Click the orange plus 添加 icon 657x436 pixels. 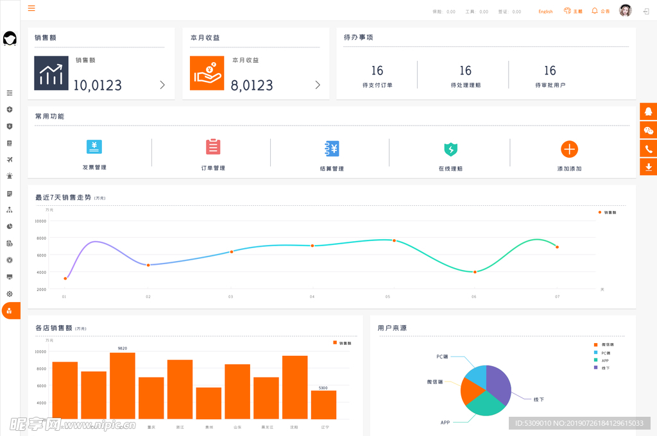tap(569, 149)
